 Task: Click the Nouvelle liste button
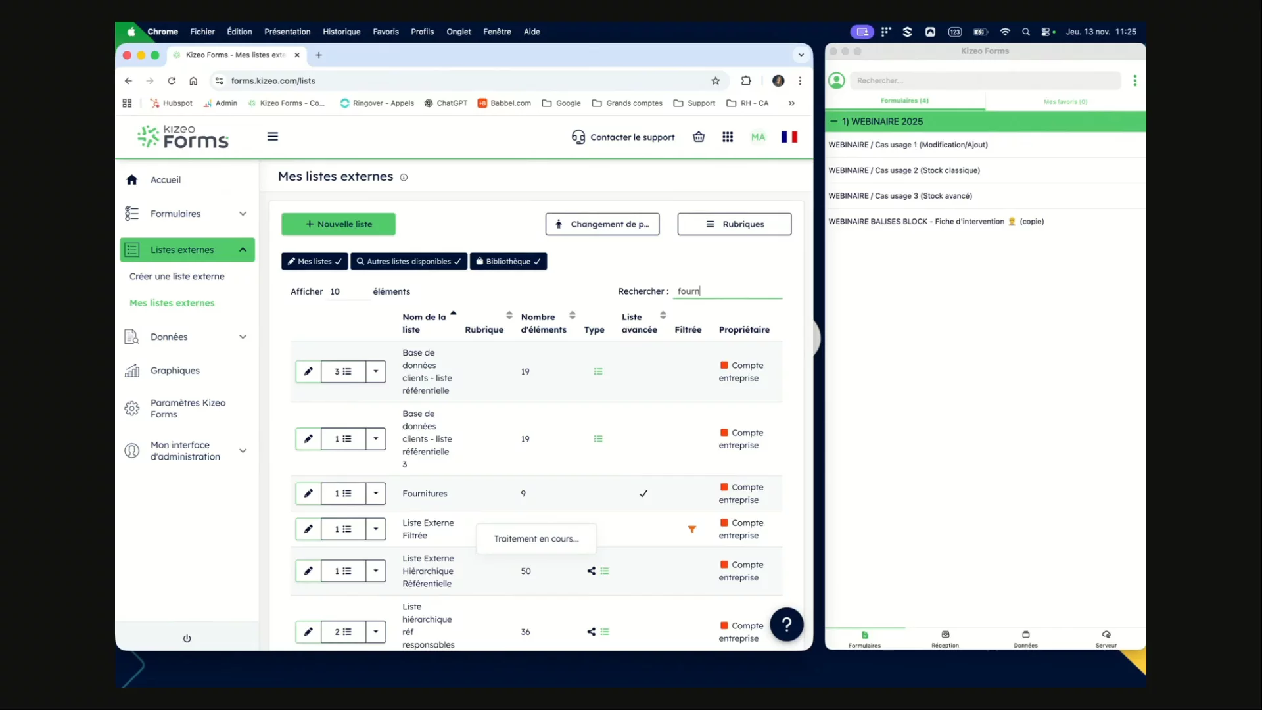(x=339, y=224)
